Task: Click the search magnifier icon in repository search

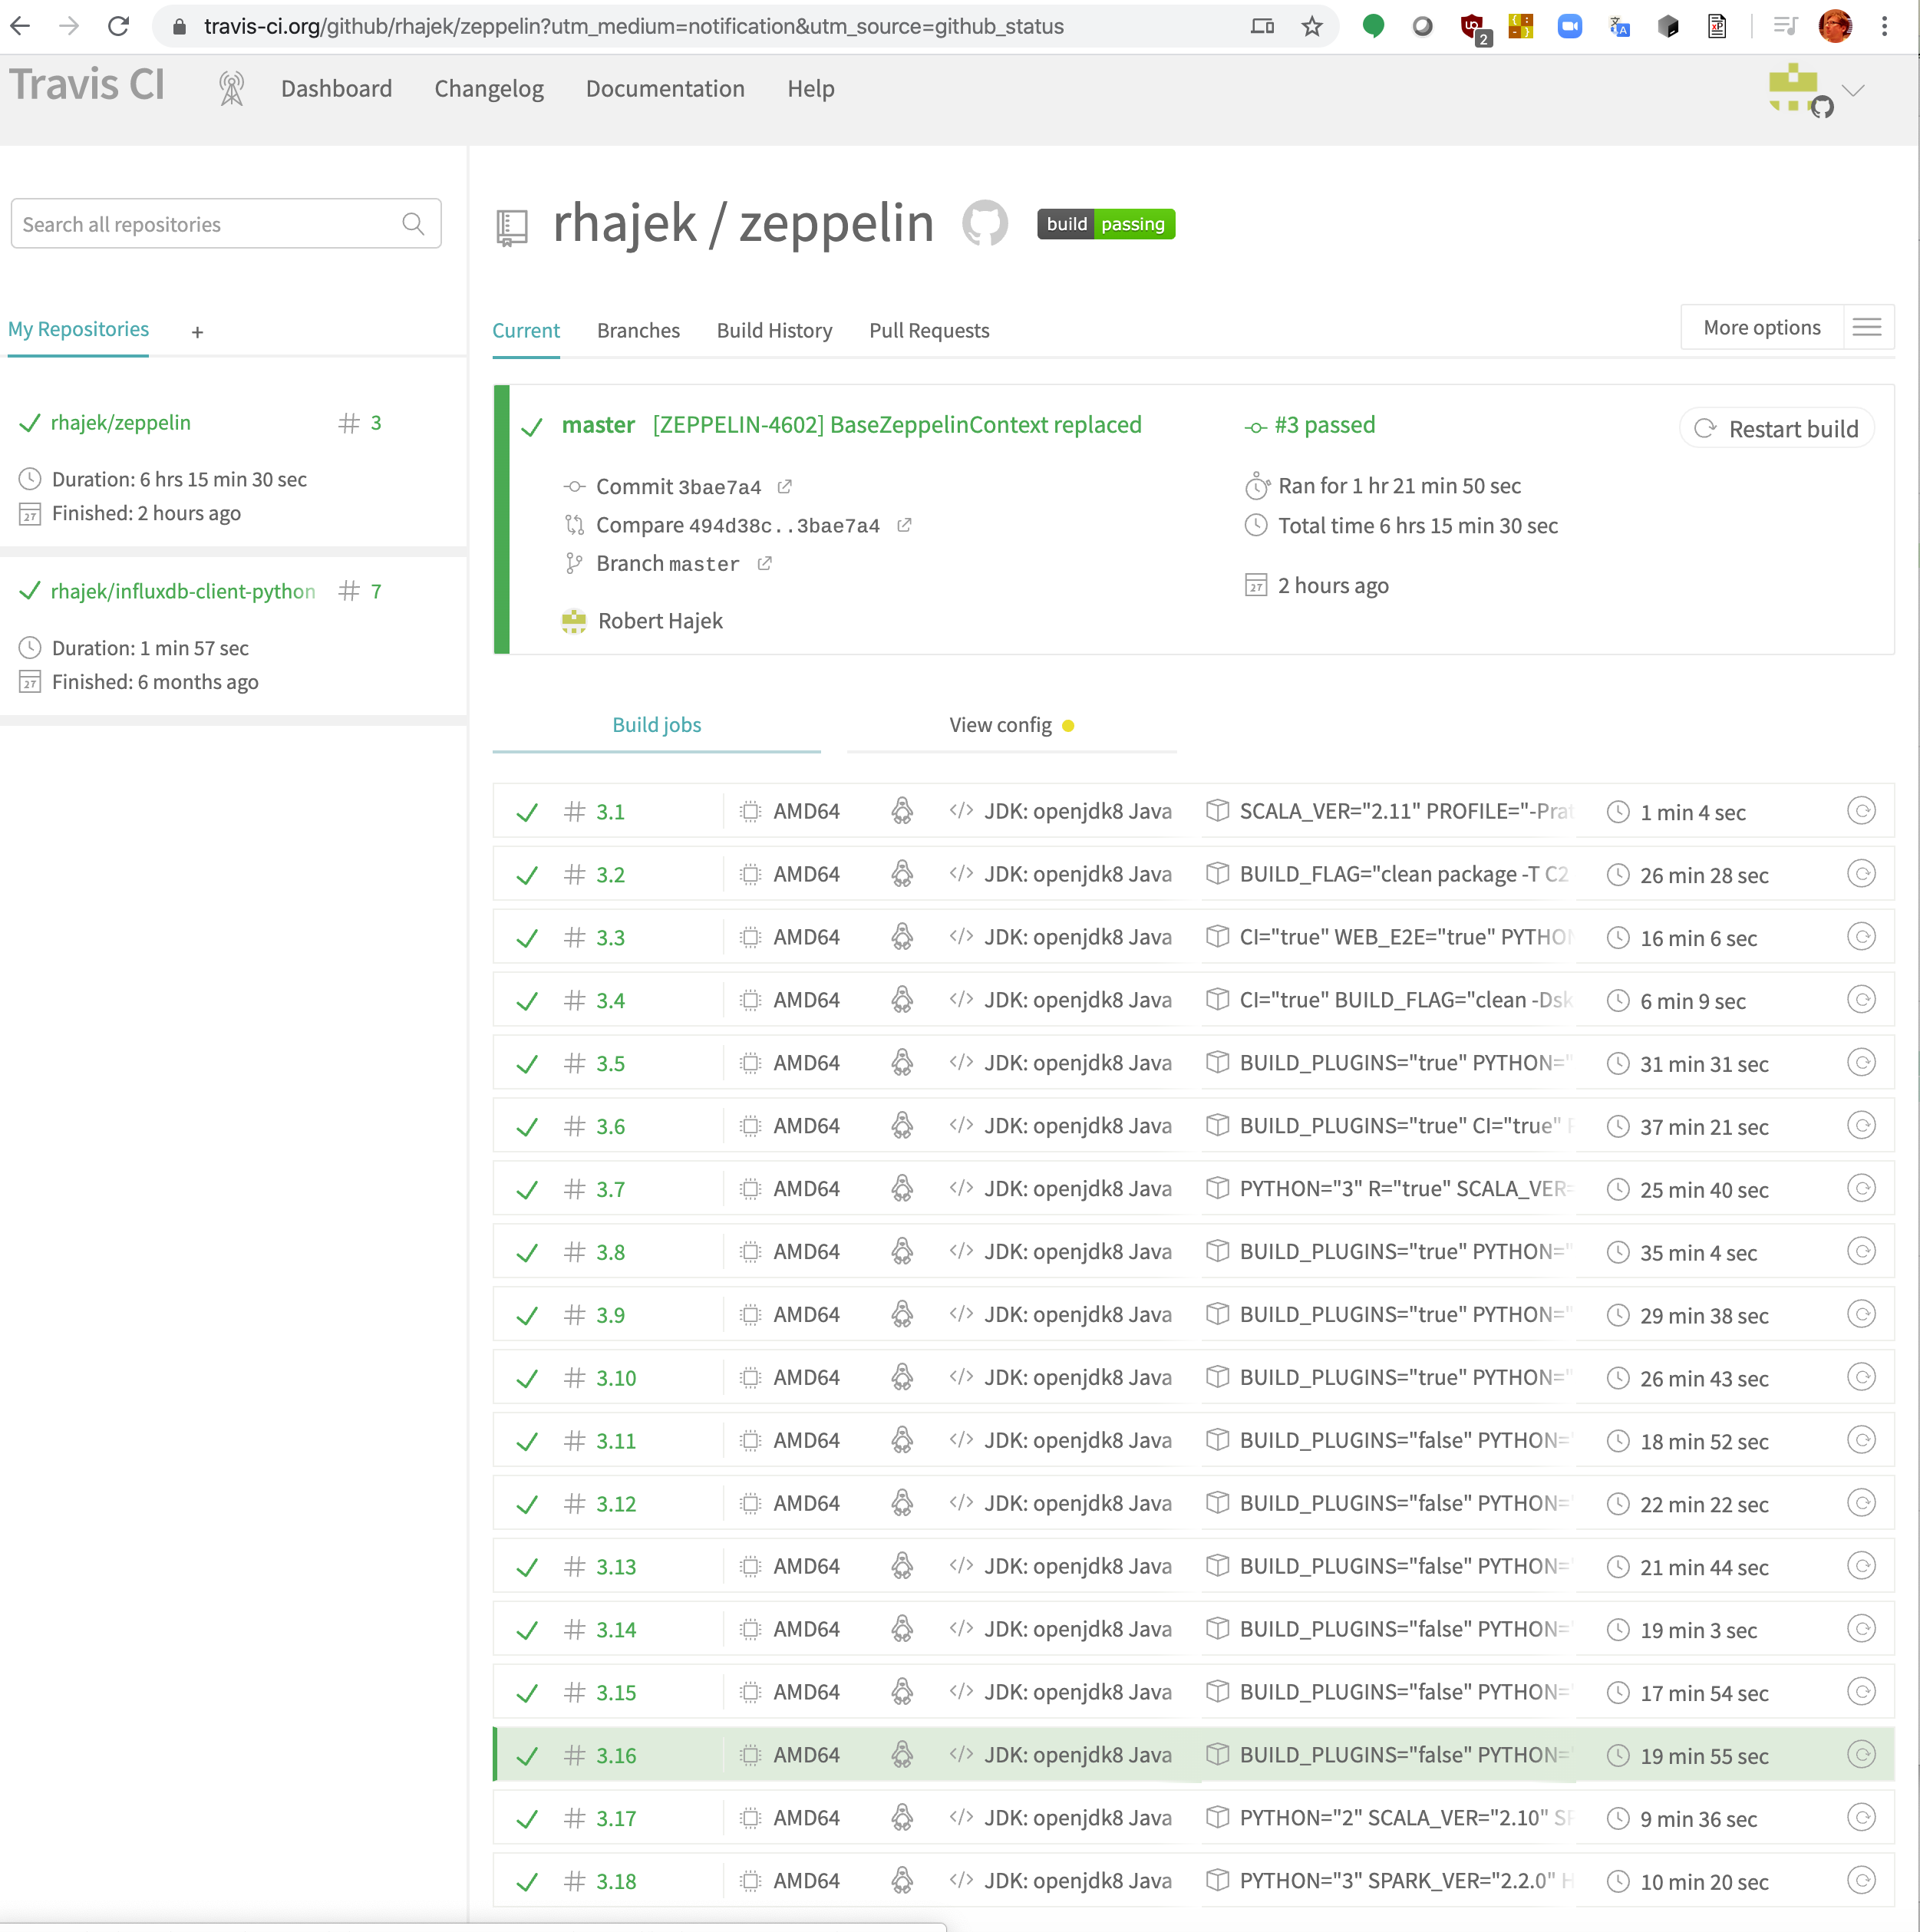Action: click(413, 224)
